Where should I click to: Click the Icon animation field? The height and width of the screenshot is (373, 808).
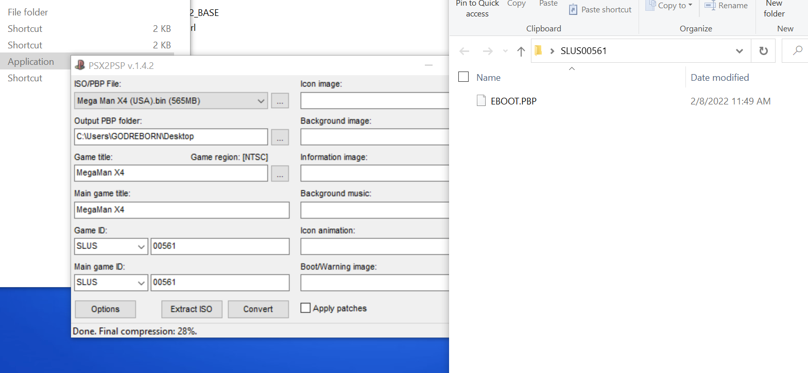click(x=375, y=246)
